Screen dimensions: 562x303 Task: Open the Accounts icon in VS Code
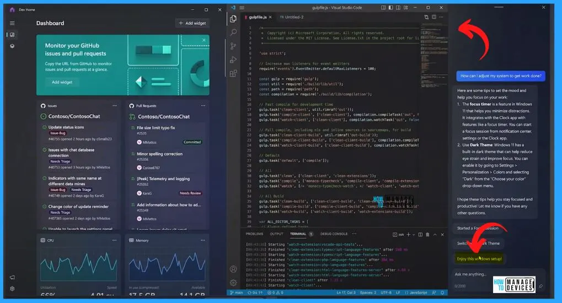point(233,269)
